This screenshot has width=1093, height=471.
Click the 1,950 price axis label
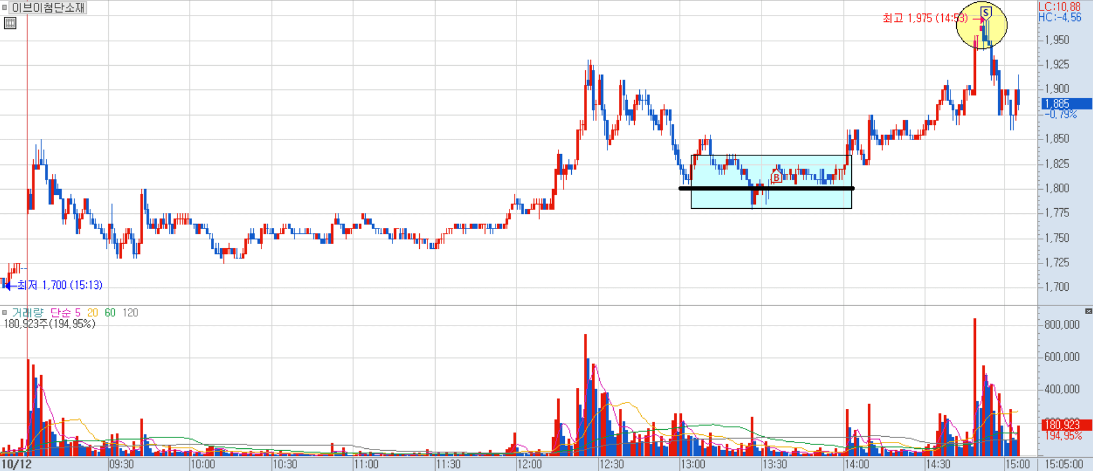coord(1057,40)
